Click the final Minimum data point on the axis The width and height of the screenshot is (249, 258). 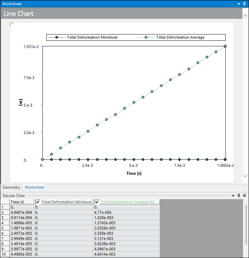(x=225, y=159)
